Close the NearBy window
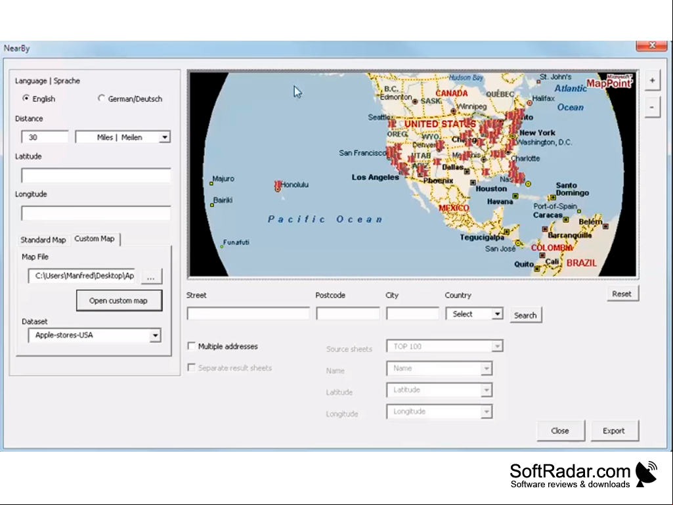 click(x=651, y=45)
